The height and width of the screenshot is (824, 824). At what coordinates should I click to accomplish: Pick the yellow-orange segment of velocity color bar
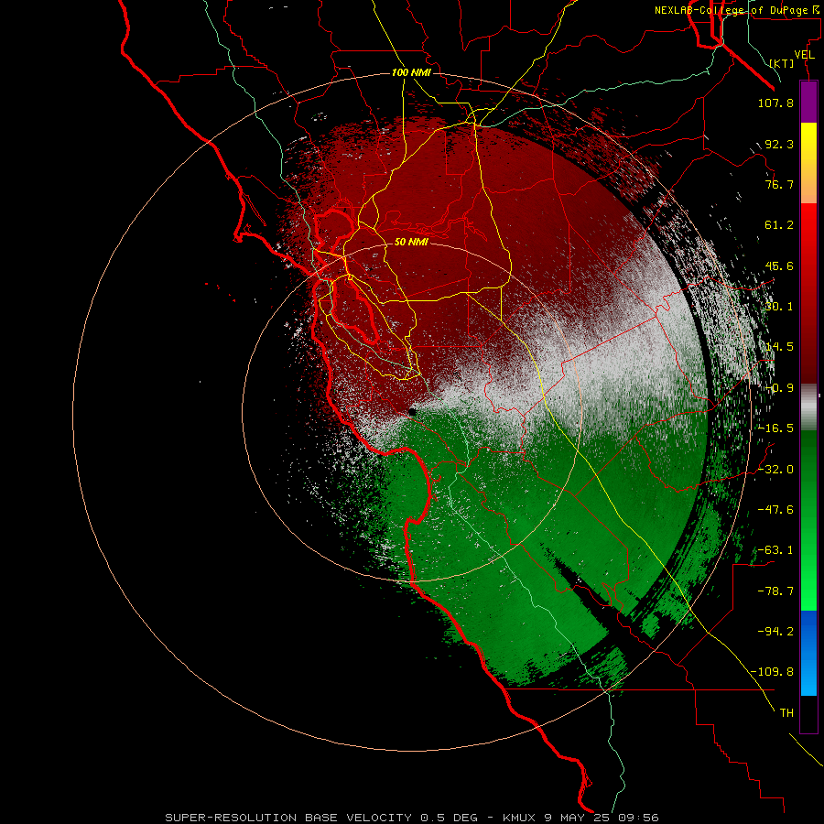click(x=808, y=163)
